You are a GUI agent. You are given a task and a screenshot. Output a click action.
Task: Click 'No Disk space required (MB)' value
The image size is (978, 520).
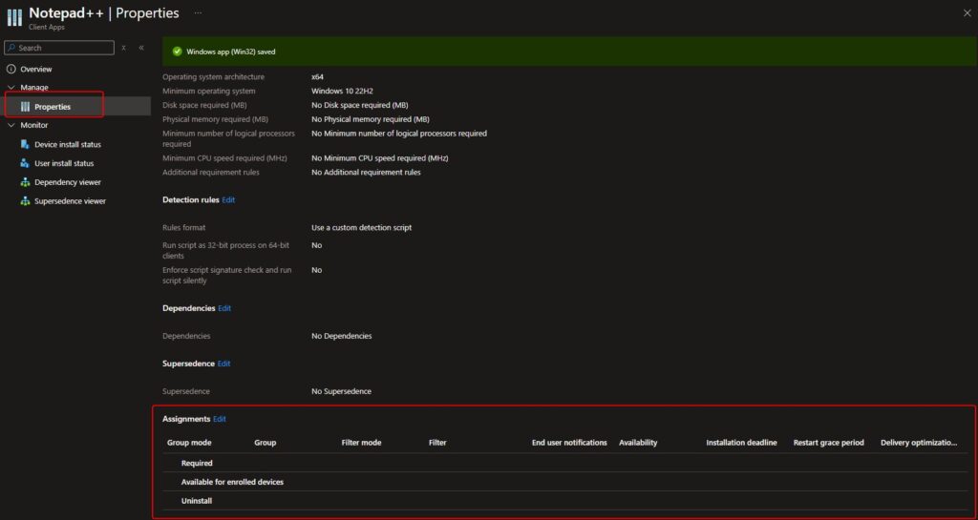click(x=360, y=106)
